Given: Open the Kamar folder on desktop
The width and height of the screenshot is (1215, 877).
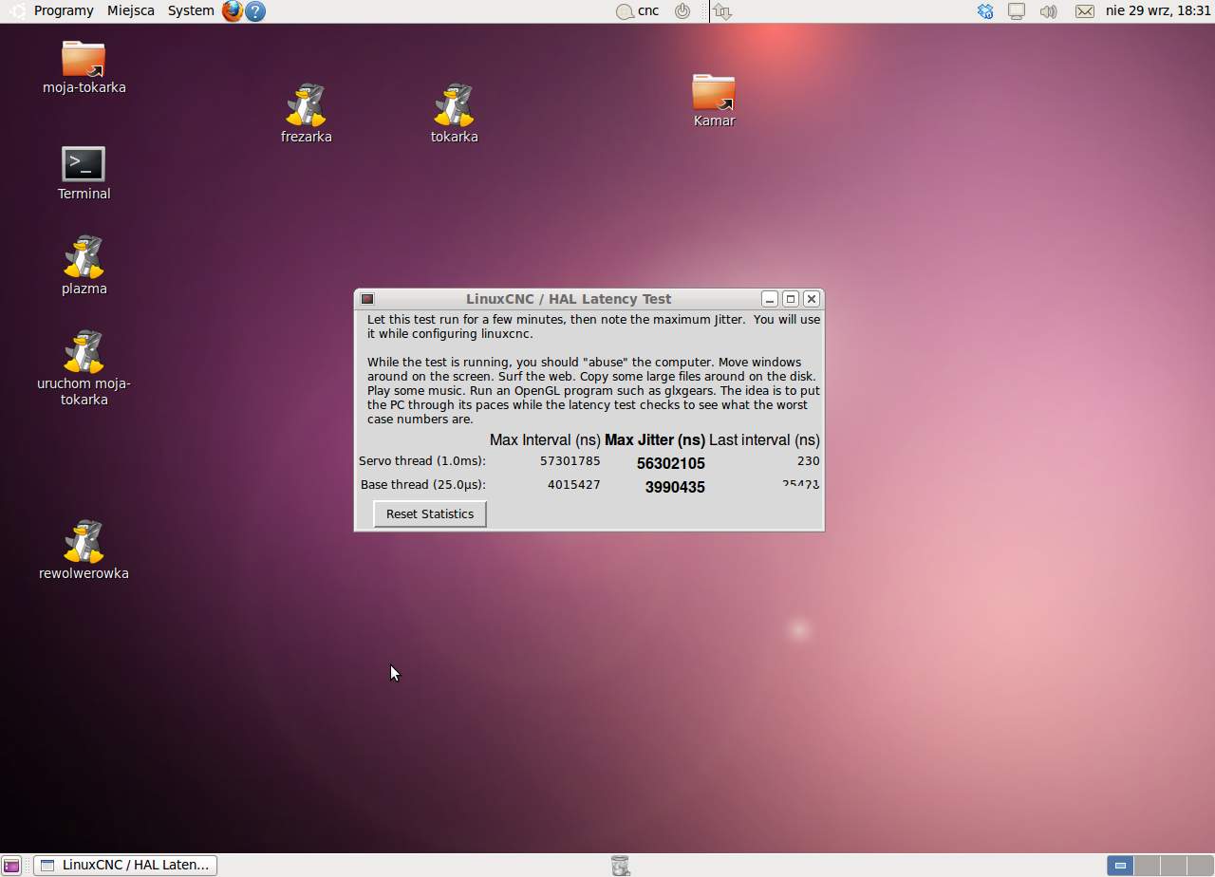Looking at the screenshot, I should 714,92.
